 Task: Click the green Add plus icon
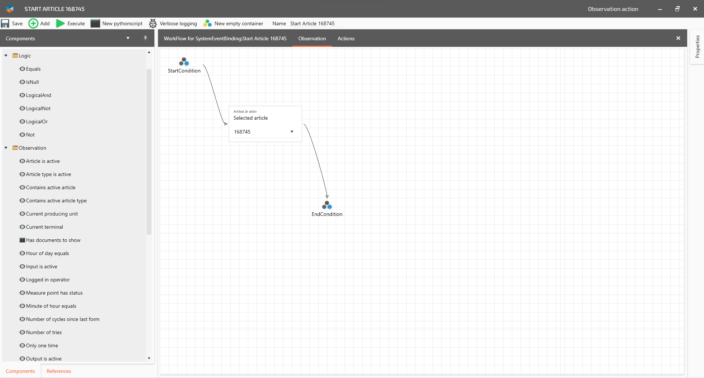pos(33,23)
